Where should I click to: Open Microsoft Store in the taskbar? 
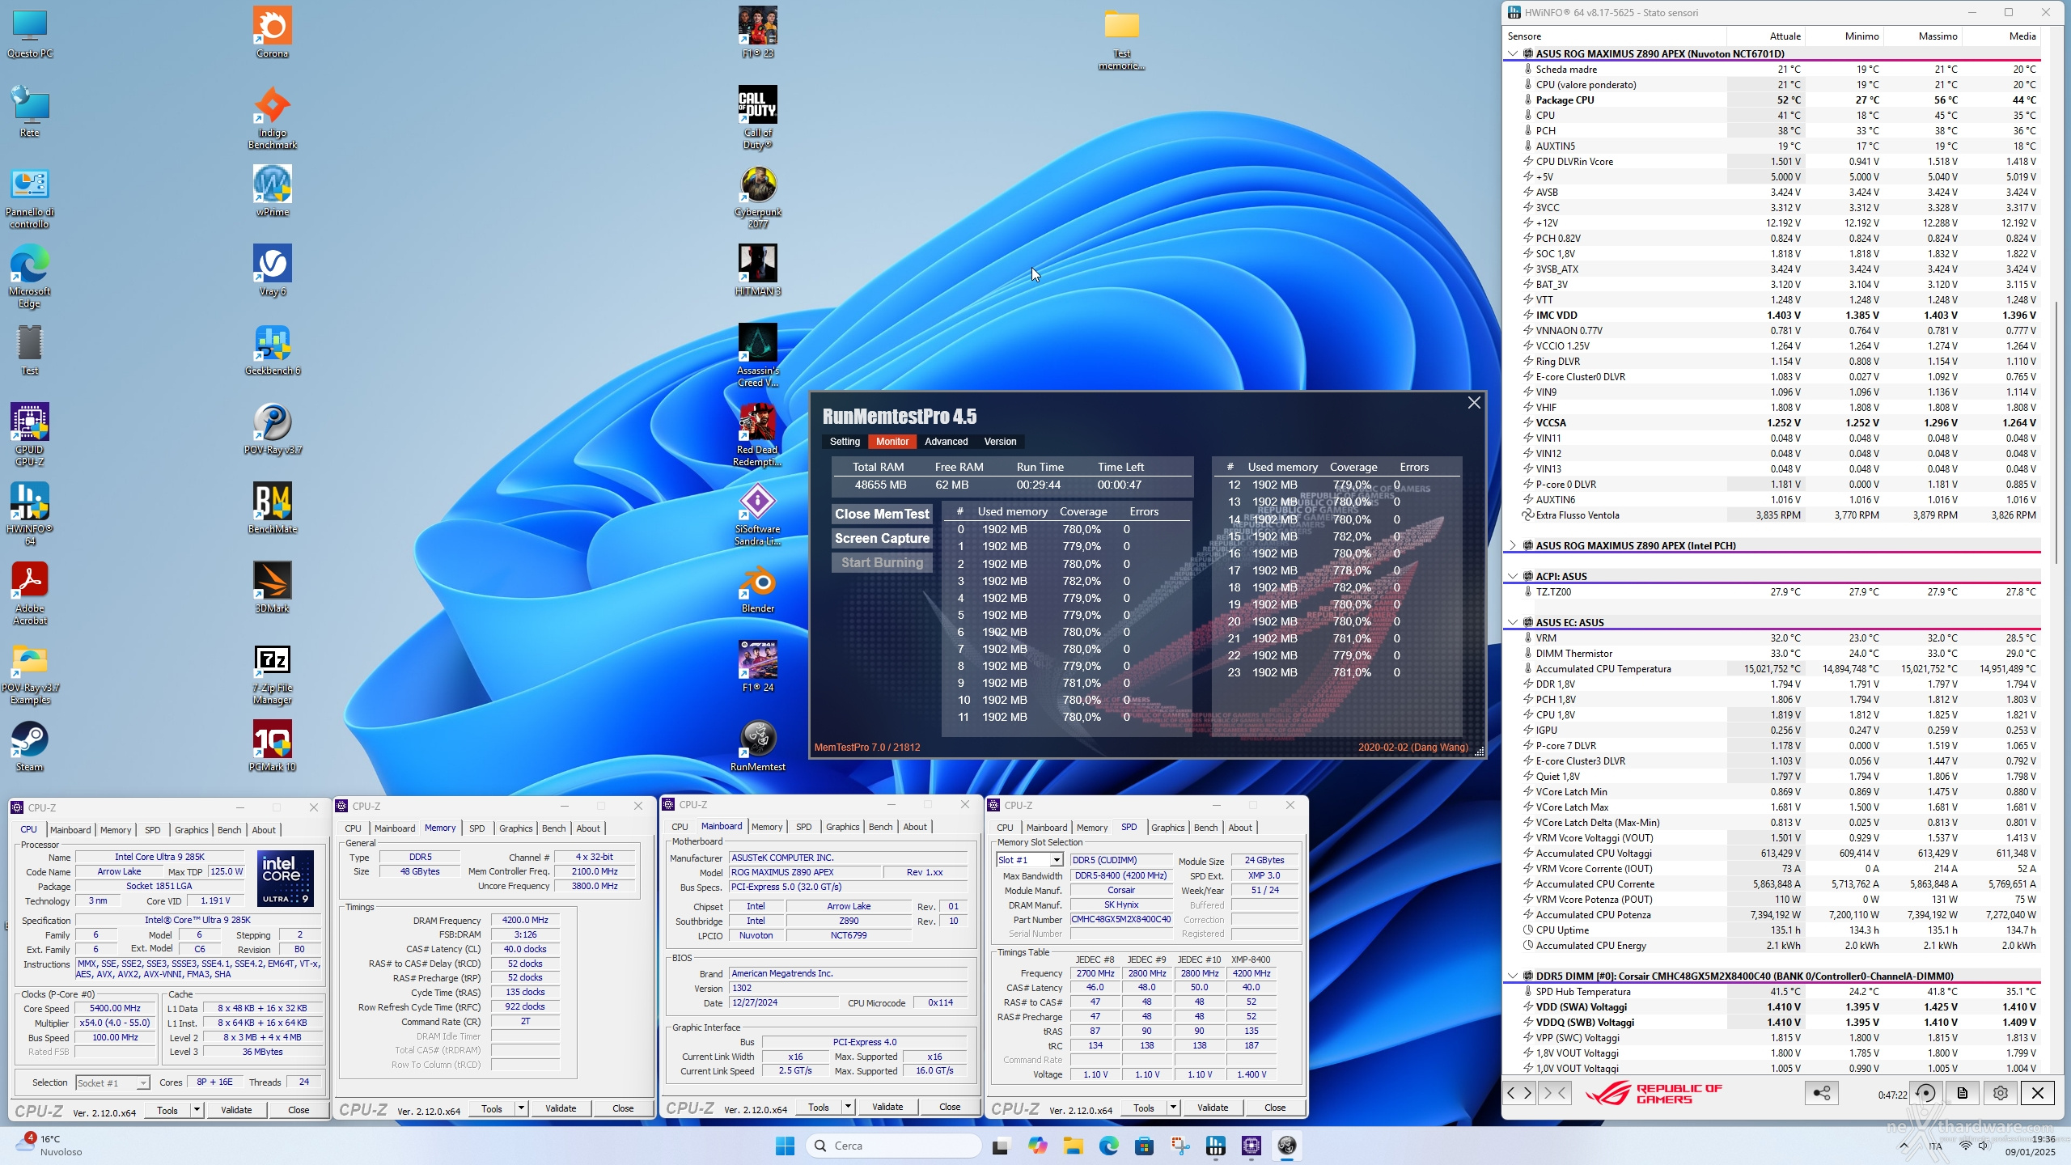[x=1145, y=1146]
